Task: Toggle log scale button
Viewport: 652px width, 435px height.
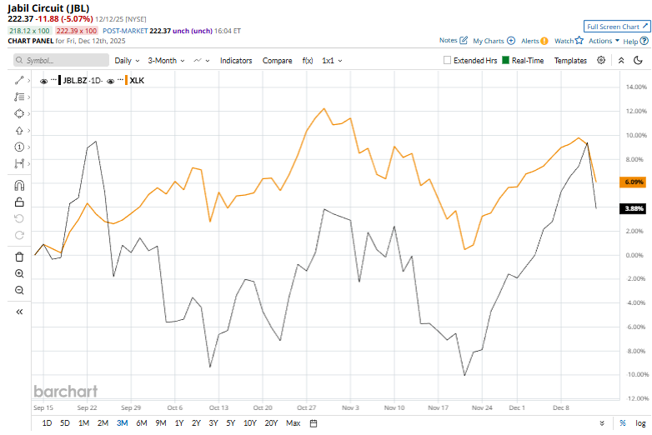Action: (x=640, y=423)
